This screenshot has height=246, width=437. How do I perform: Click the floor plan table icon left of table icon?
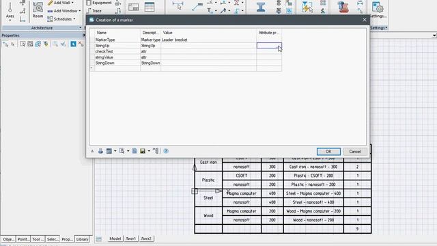click(x=134, y=8)
